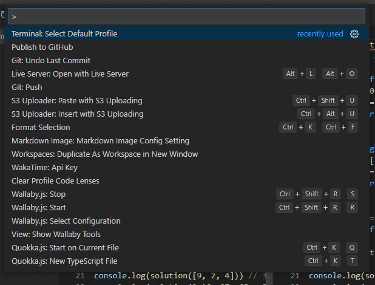Choose Wallaby.js: Select Configuration
This screenshot has width=375, height=285.
[x=187, y=221]
